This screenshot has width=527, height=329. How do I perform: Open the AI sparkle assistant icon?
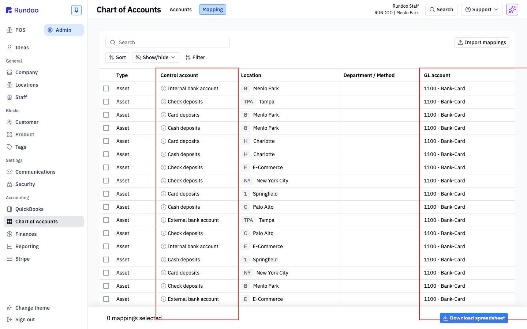coord(512,10)
